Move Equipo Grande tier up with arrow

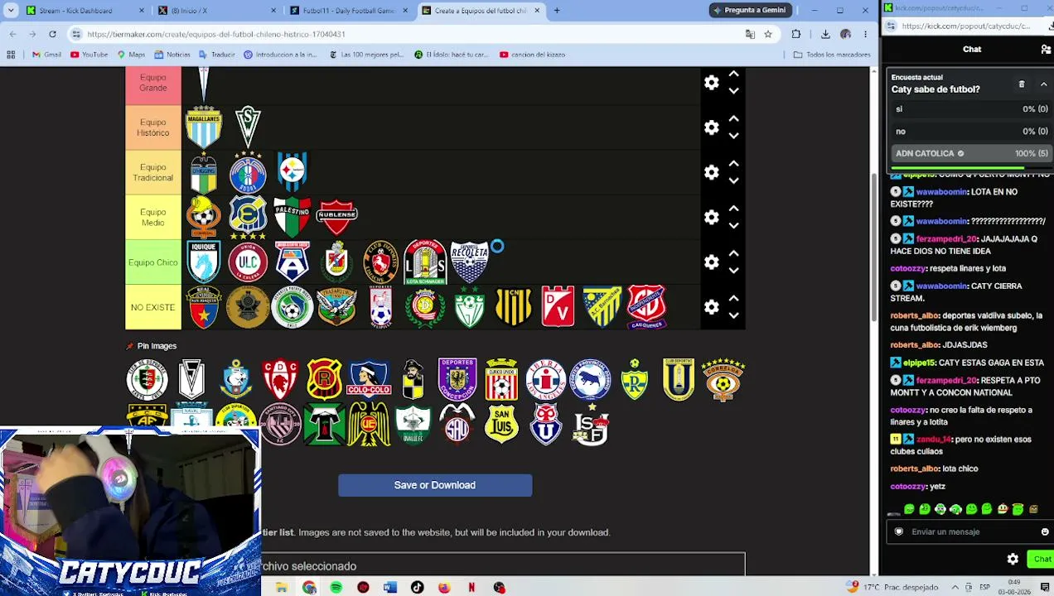pyautogui.click(x=733, y=74)
